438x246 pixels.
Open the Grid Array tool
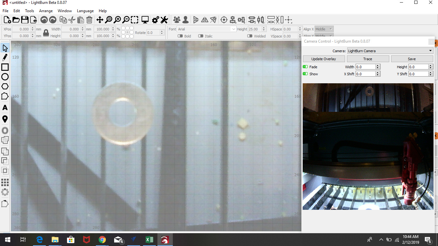[5, 182]
